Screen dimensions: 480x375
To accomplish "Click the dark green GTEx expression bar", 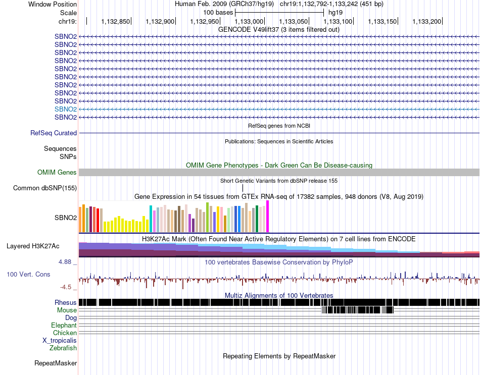I will coord(257,219).
